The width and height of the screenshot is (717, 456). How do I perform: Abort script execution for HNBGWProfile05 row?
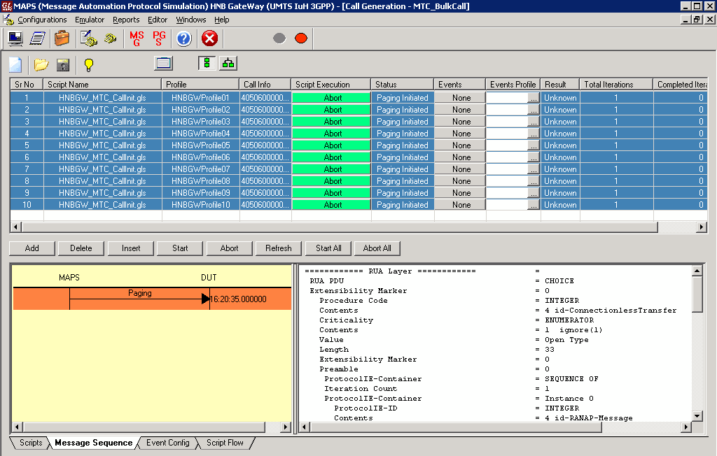(x=331, y=145)
